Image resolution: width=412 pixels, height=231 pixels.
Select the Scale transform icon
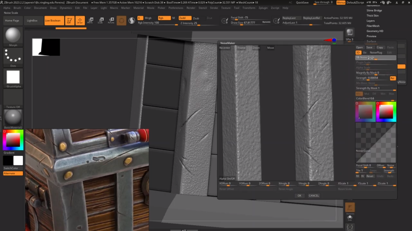click(x=101, y=21)
